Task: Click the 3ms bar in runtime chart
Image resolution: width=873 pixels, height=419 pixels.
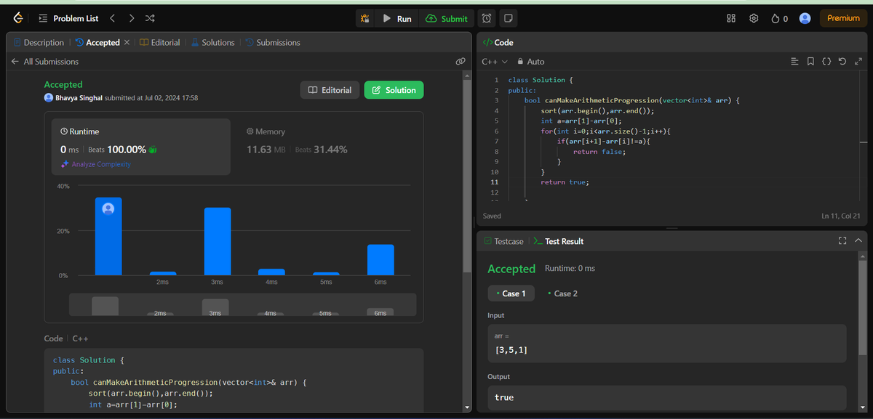Action: (x=218, y=242)
